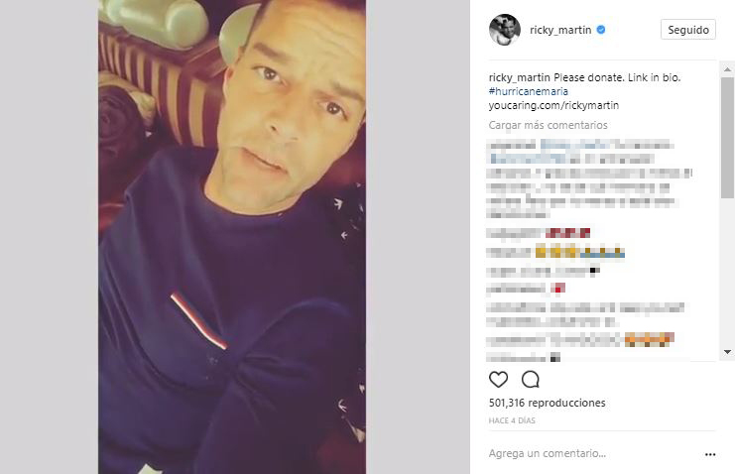Click the HACE 4 DÍAS timestamp

pyautogui.click(x=512, y=420)
